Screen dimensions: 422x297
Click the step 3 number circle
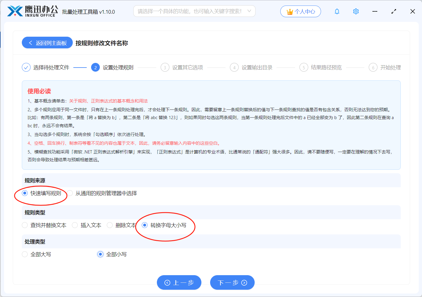(x=165, y=68)
